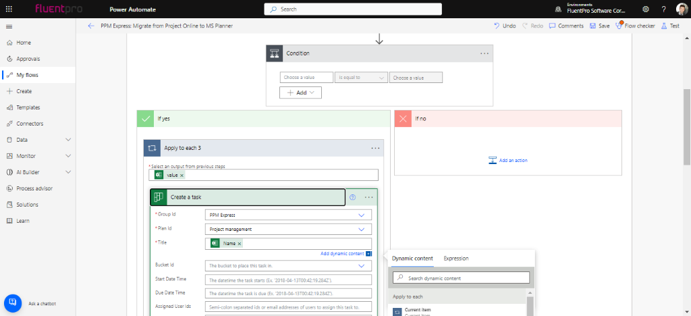Screen dimensions: 691x316
Task: Click the Create a task Planner icon
Action: click(159, 197)
